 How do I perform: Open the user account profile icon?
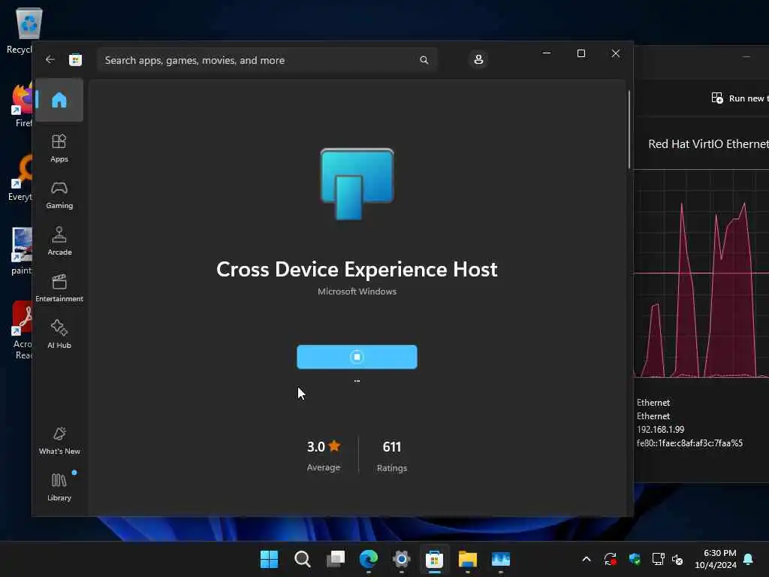(478, 60)
